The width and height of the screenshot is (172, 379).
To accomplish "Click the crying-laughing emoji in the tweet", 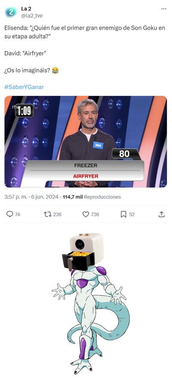I will 55,70.
